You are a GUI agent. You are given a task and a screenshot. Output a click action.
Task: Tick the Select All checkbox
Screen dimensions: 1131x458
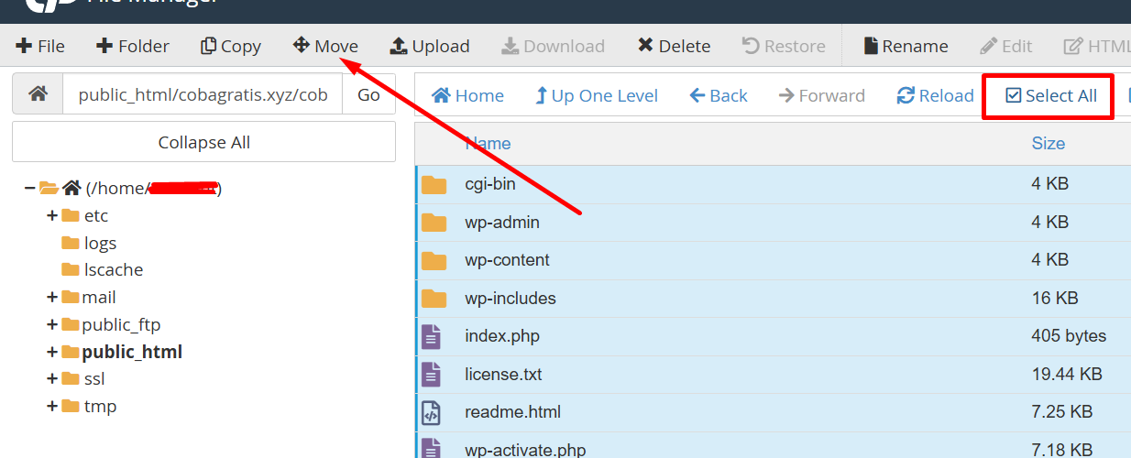point(1014,96)
